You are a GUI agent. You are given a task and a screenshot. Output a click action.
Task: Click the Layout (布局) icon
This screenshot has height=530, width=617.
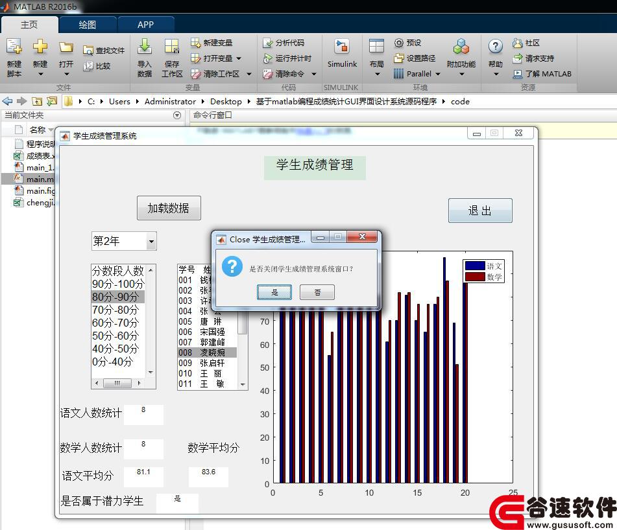(x=376, y=46)
